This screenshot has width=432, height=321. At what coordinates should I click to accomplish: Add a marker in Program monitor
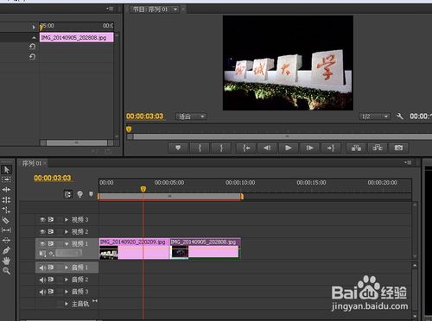click(x=178, y=148)
